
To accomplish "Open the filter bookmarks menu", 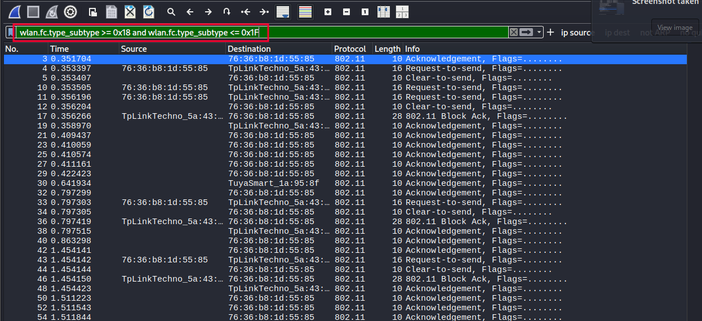I will [x=11, y=33].
